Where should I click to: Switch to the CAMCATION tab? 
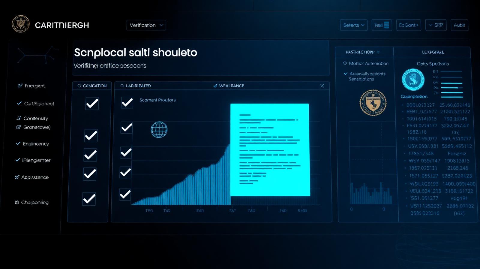(92, 86)
